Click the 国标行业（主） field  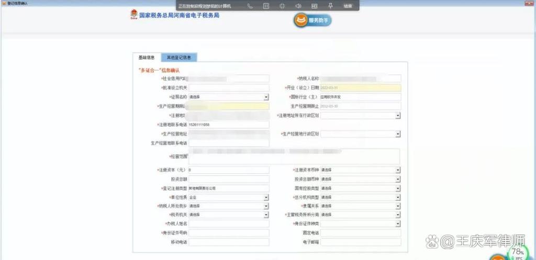[x=361, y=97]
